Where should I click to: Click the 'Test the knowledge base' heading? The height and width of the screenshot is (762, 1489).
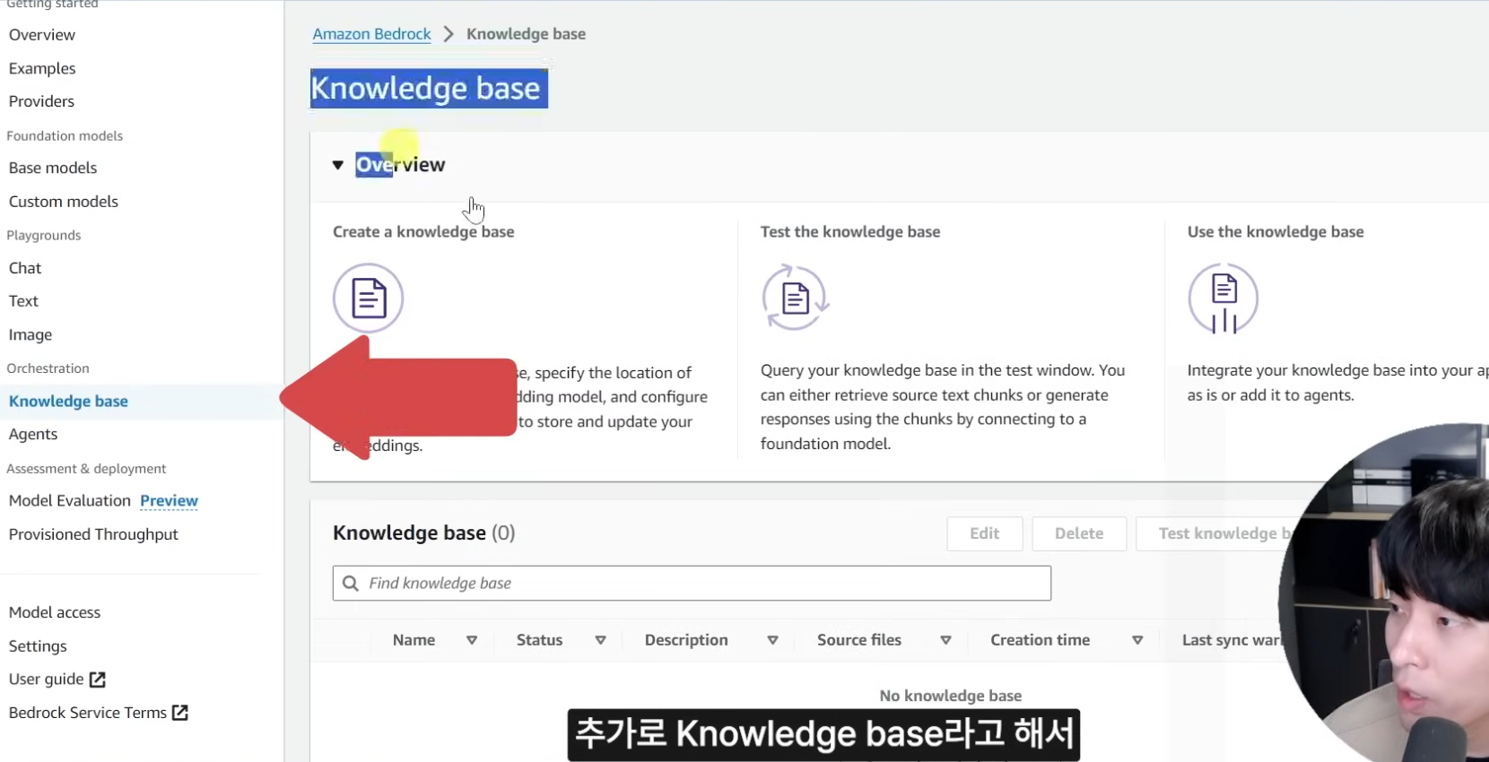pos(850,232)
